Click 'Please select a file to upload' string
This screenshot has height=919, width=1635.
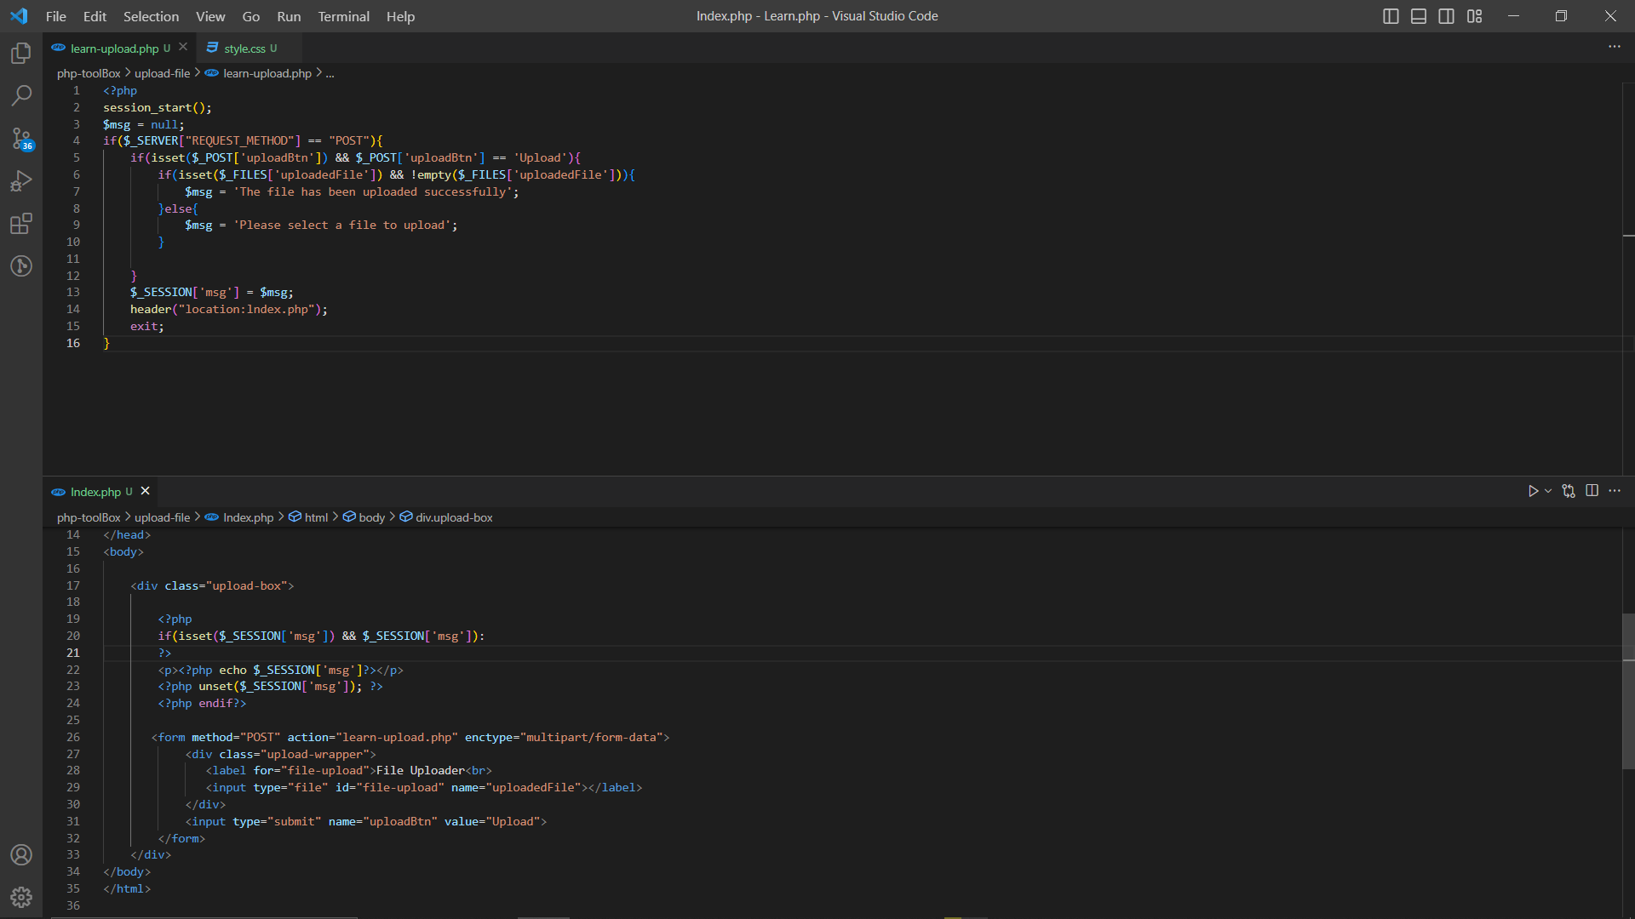click(x=341, y=225)
